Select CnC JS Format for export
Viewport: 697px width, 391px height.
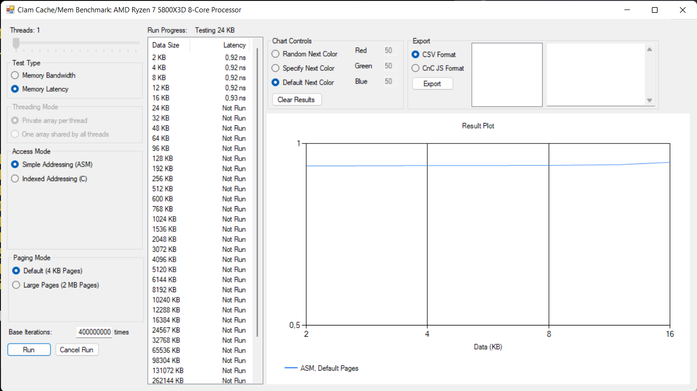click(438, 68)
